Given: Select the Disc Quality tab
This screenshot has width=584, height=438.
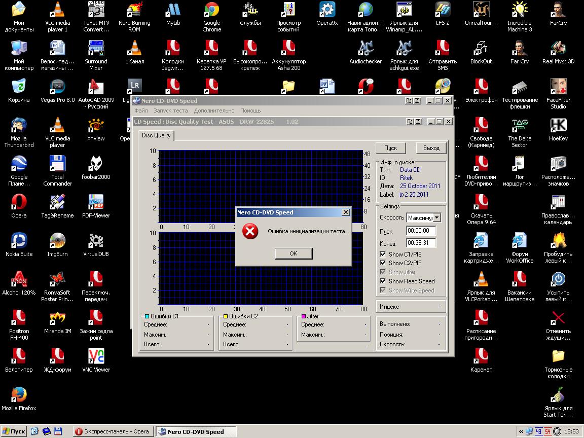Looking at the screenshot, I should pyautogui.click(x=156, y=135).
